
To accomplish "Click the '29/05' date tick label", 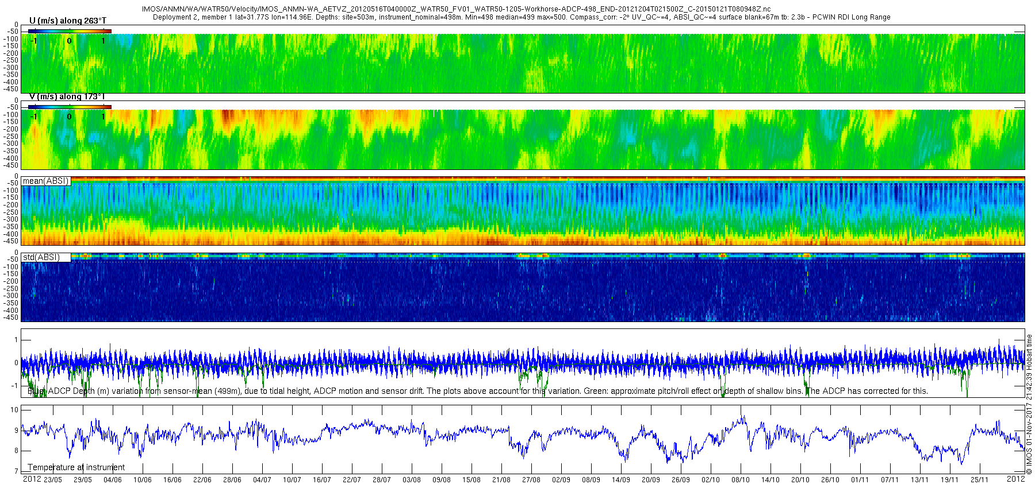I will pos(83,480).
